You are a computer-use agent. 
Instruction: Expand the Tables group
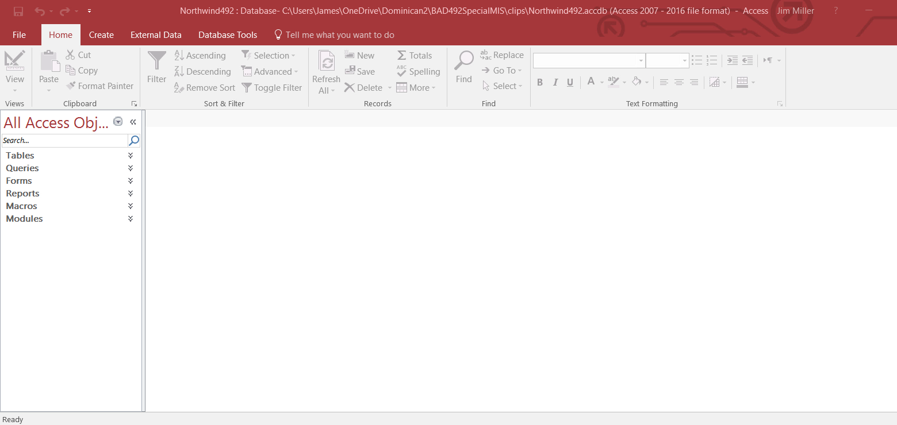click(131, 156)
